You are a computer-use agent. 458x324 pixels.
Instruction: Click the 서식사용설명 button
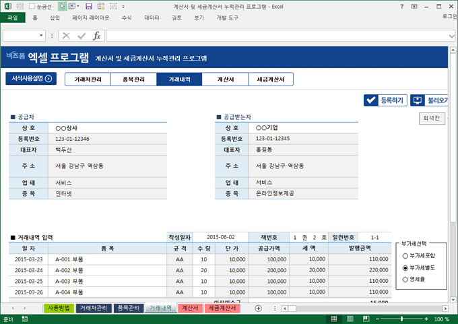[31, 79]
